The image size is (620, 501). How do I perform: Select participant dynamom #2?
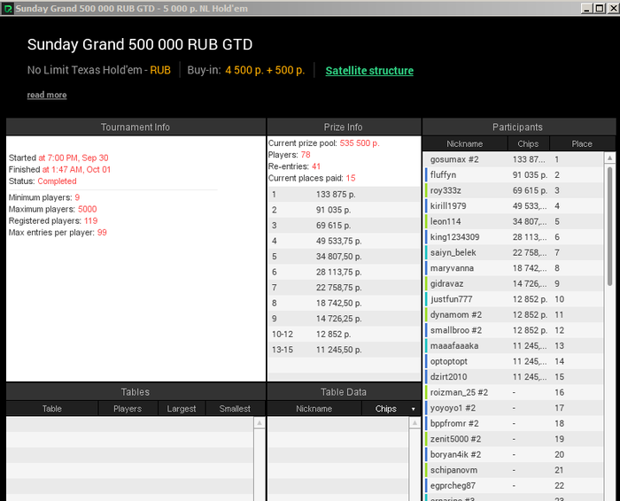513,315
